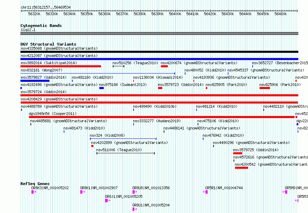Select the blue nsv4212087 variant bar
This screenshot has width=308, height=213.
pyautogui.click(x=159, y=59)
